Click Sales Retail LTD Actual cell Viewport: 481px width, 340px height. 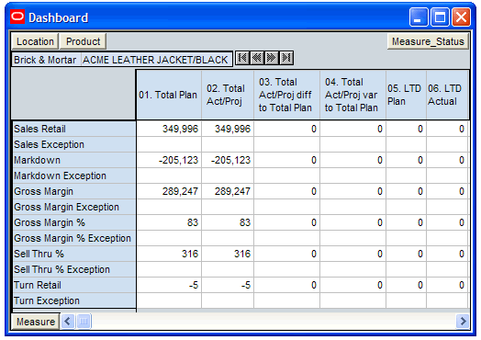tap(447, 129)
